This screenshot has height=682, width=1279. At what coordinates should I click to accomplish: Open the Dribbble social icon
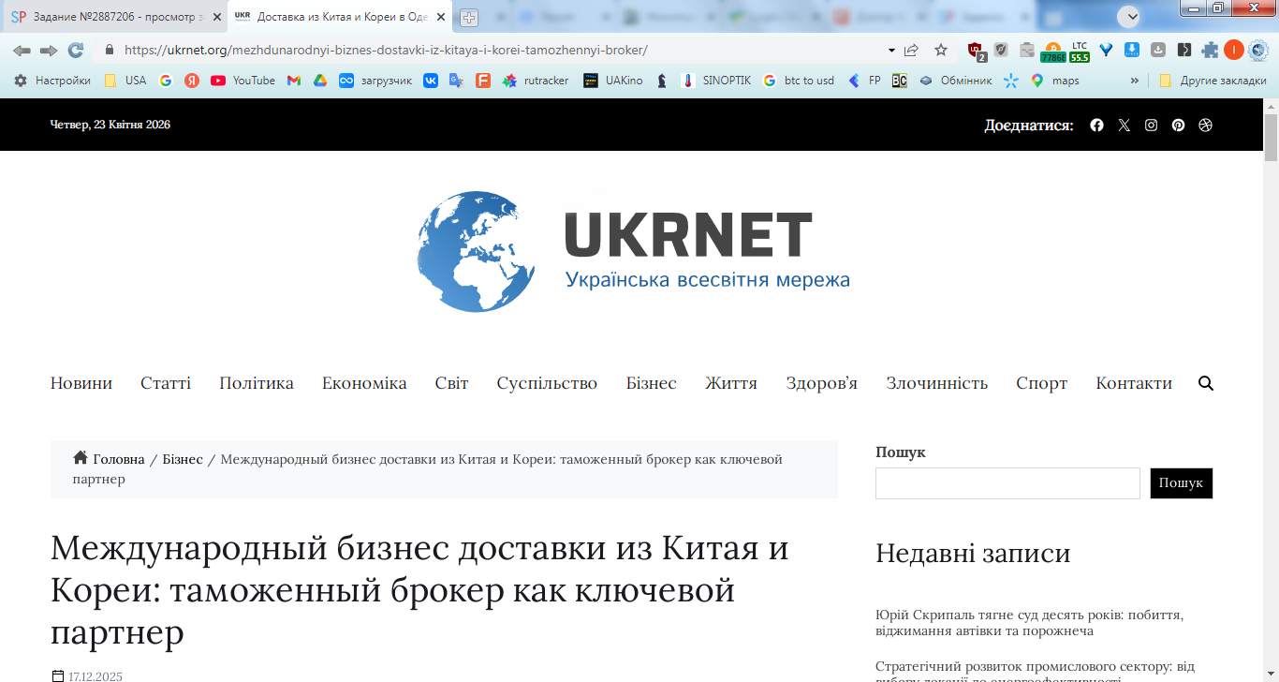point(1205,125)
